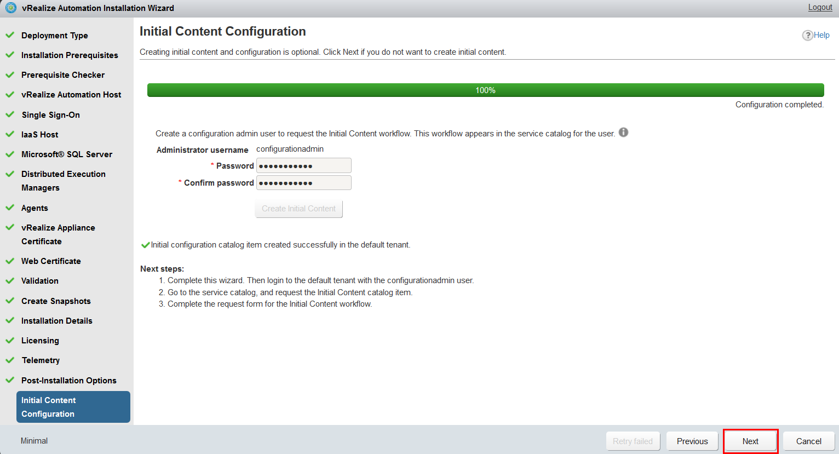Click the Initial Content Configuration heading
This screenshot has height=454, width=839.
coord(223,31)
